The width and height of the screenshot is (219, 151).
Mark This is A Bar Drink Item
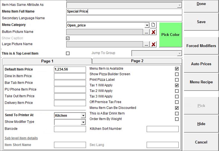(177, 113)
